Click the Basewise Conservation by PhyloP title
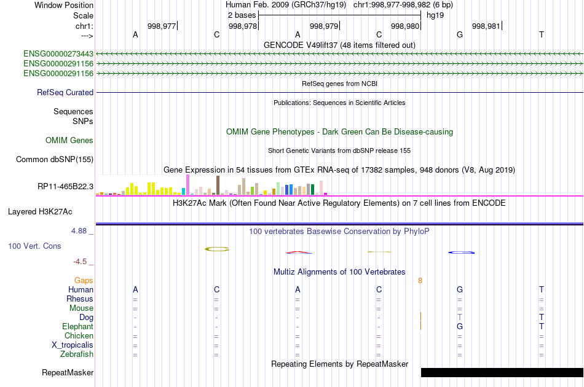The image size is (584, 387). tap(339, 232)
